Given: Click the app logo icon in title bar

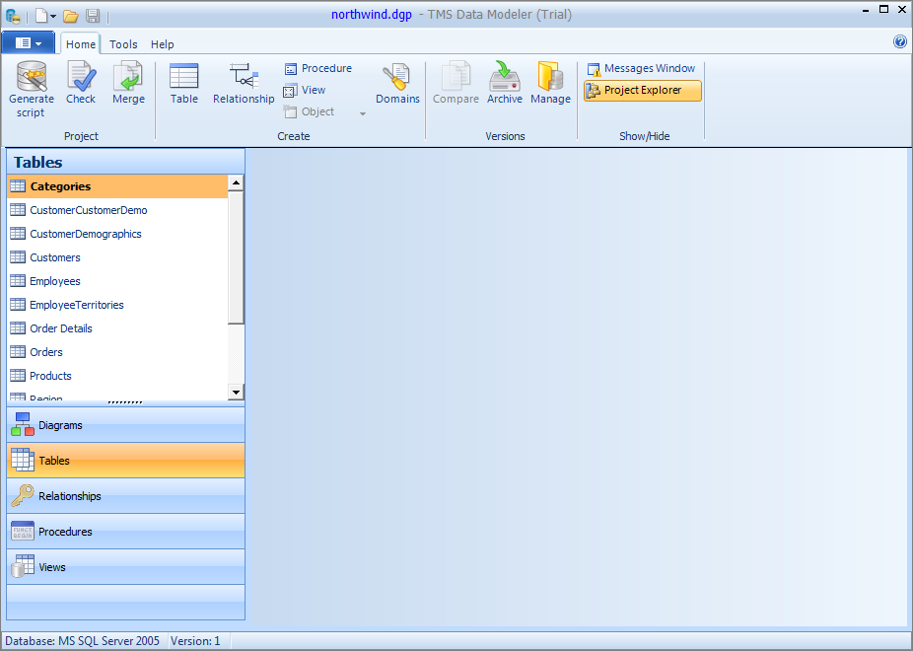Looking at the screenshot, I should pos(13,16).
